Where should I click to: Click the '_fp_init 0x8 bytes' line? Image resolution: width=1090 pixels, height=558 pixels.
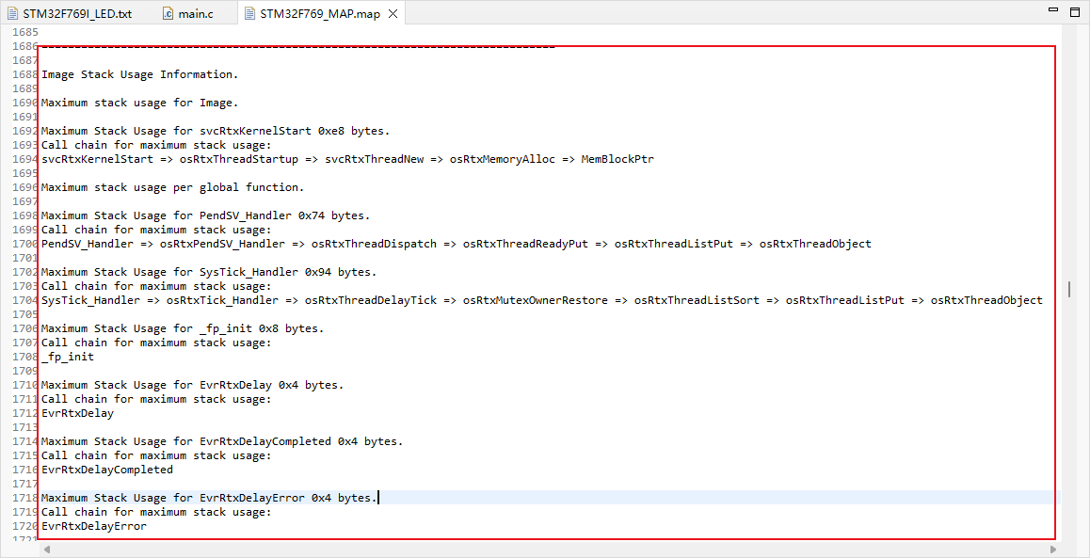pos(182,328)
